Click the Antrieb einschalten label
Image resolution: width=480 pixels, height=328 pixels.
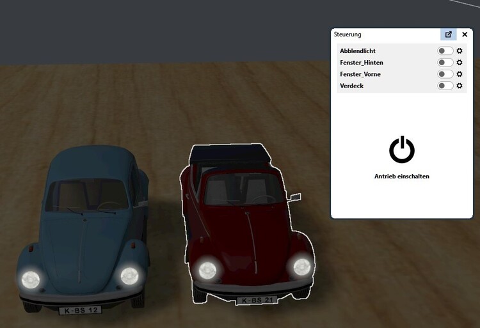402,176
